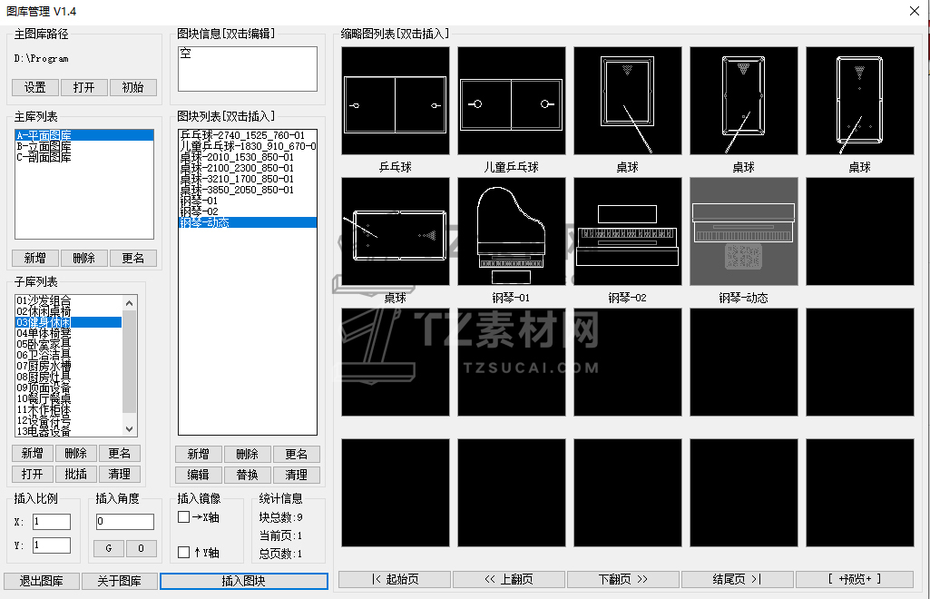Click the 批插 batch insert button
930x599 pixels.
tap(76, 474)
